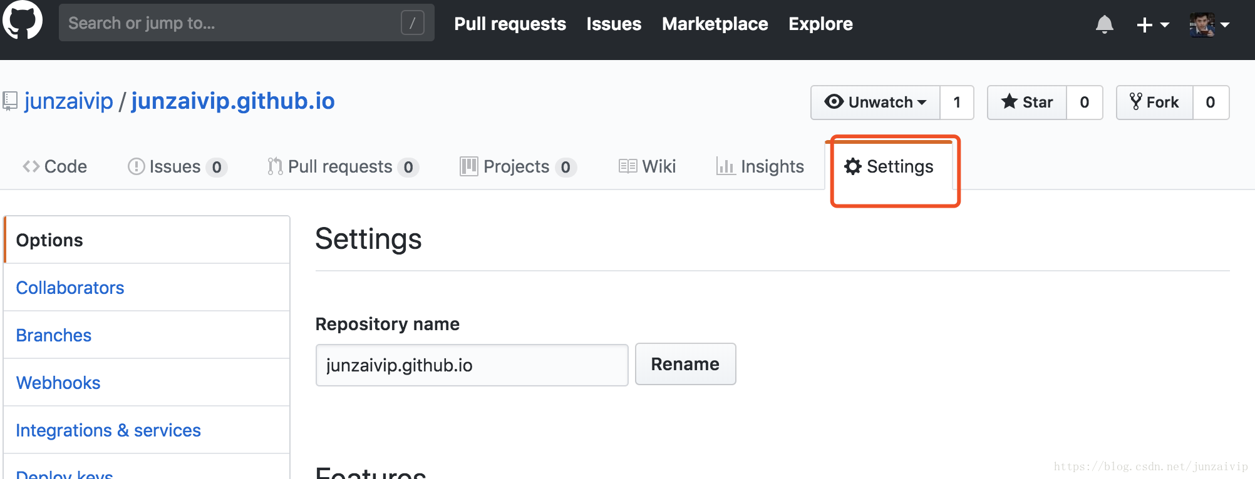
Task: Switch to the Insights tab
Action: coord(760,166)
